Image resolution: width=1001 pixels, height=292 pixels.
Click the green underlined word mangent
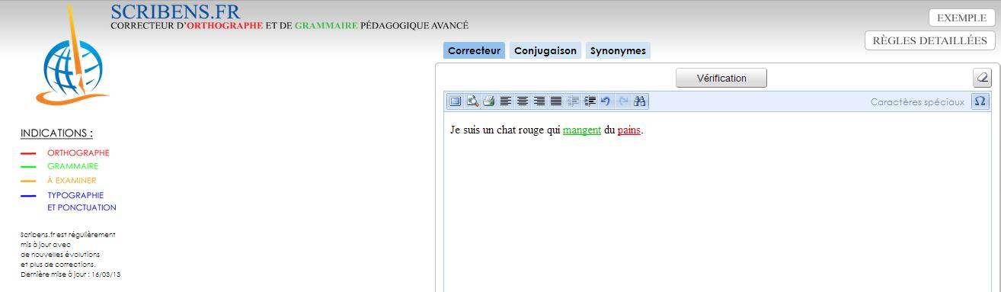coord(582,130)
